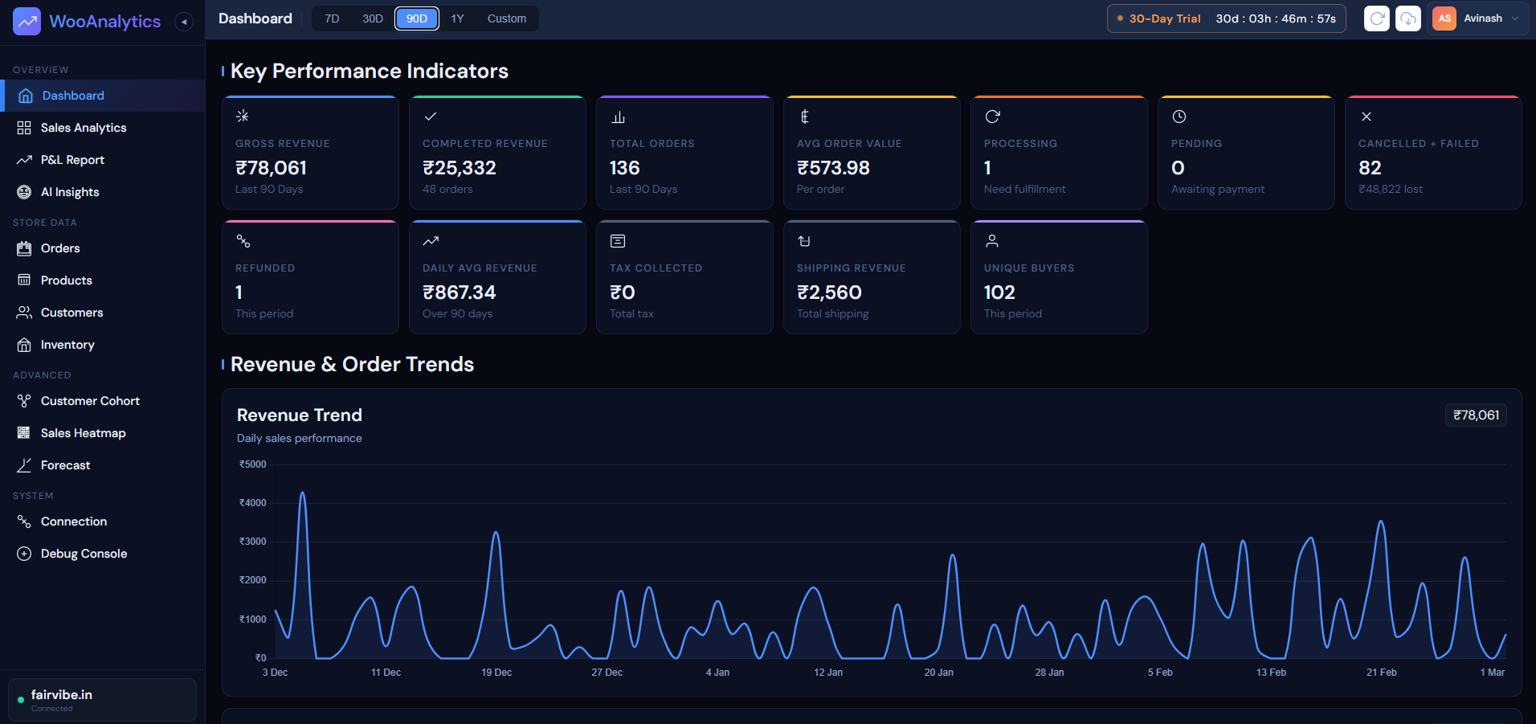
Task: Enable the 7D period view
Action: (332, 18)
